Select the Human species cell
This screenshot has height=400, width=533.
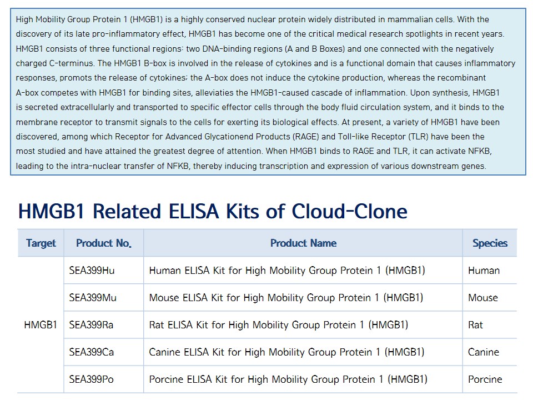pos(484,271)
